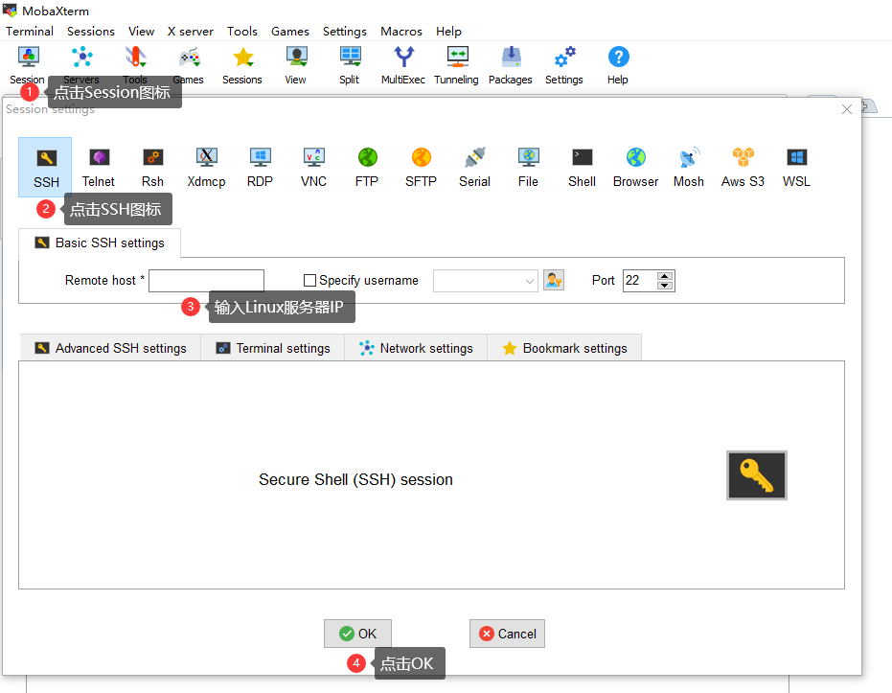Screen dimensions: 892x693
Task: Confirm the session with OK button
Action: pos(357,634)
